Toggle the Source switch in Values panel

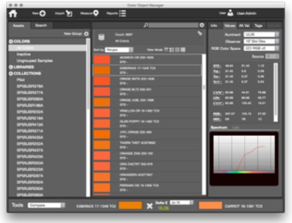272,56
